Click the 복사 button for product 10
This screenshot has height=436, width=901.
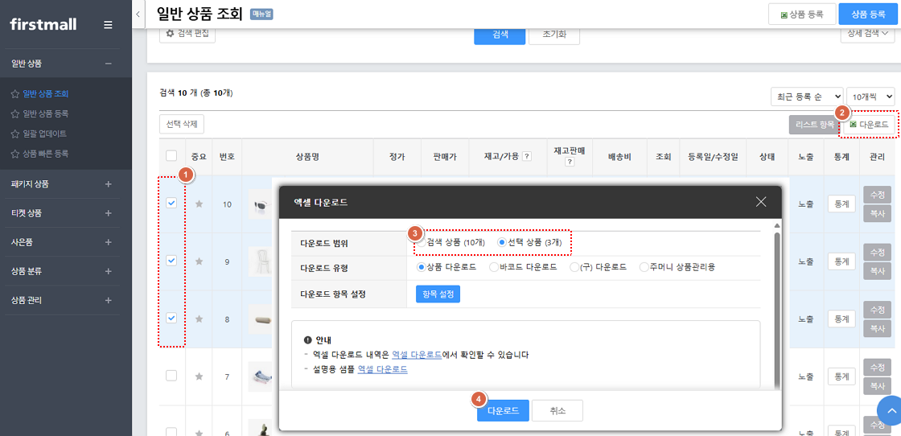pyautogui.click(x=877, y=213)
